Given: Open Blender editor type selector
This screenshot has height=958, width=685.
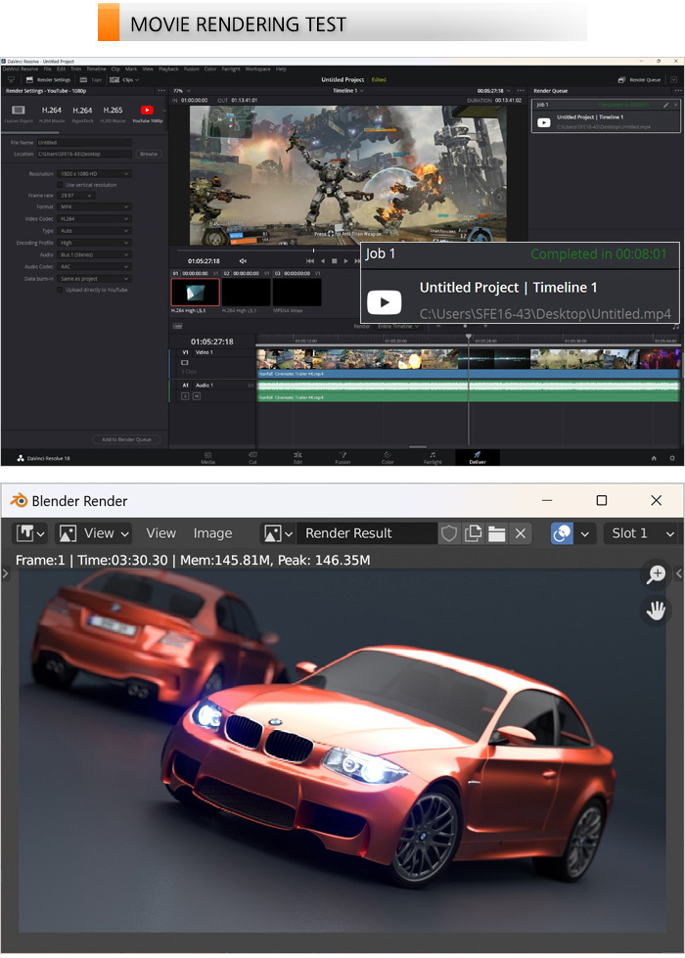Looking at the screenshot, I should pos(30,533).
